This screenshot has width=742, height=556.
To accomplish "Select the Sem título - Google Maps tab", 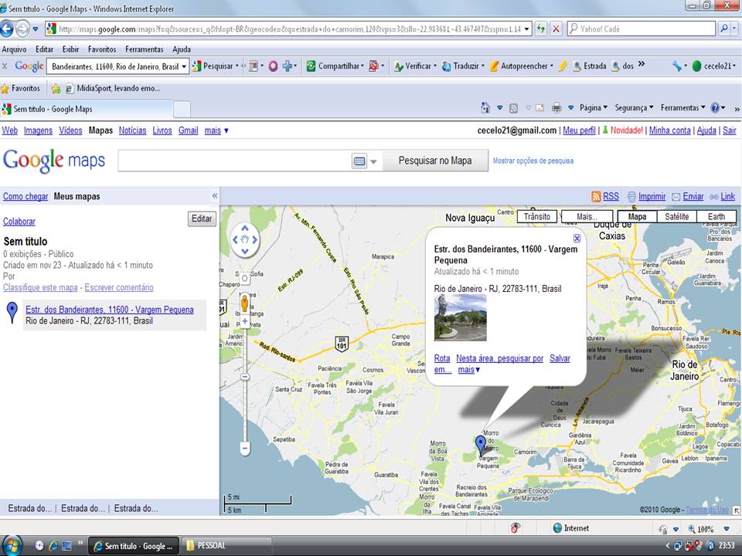I will coord(86,109).
